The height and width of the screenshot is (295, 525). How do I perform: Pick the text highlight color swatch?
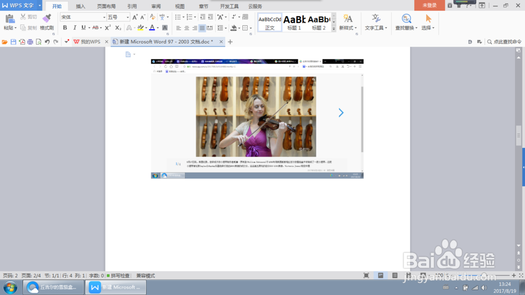(141, 28)
